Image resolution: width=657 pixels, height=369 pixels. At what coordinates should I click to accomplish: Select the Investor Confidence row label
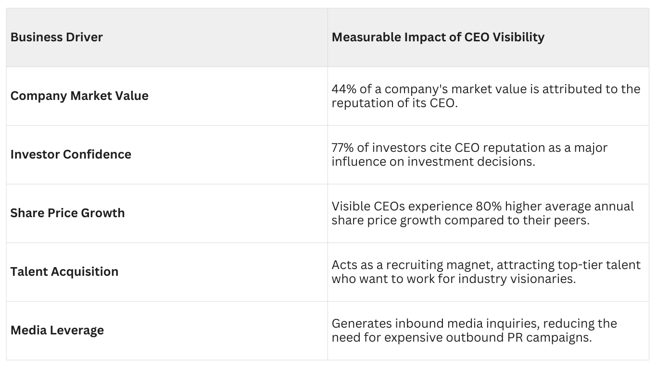71,154
